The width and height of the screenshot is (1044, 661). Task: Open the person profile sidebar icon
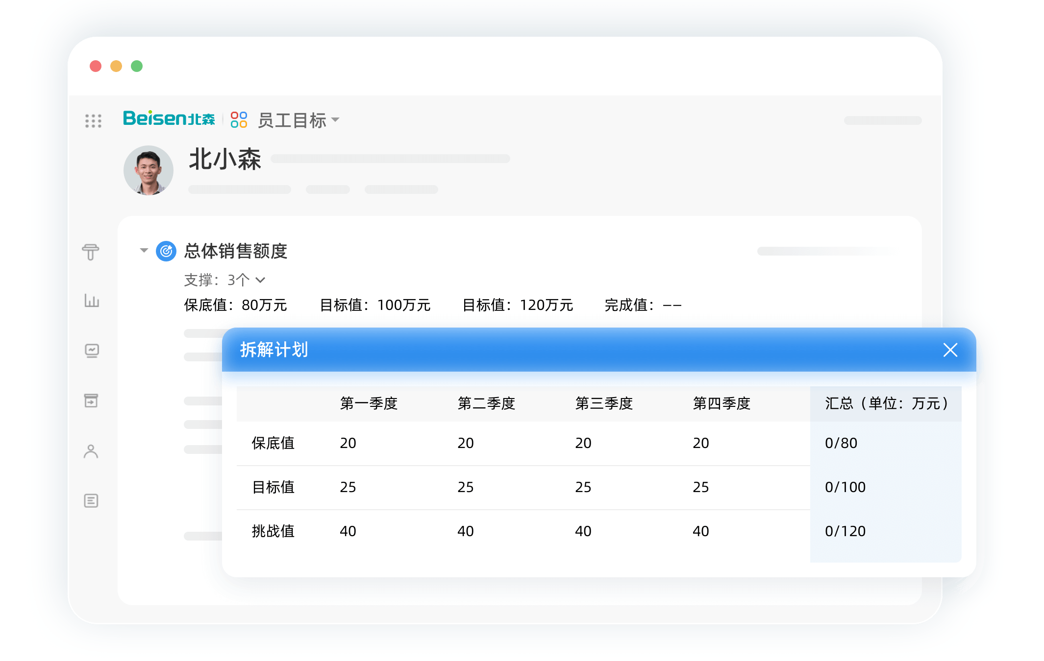click(91, 451)
